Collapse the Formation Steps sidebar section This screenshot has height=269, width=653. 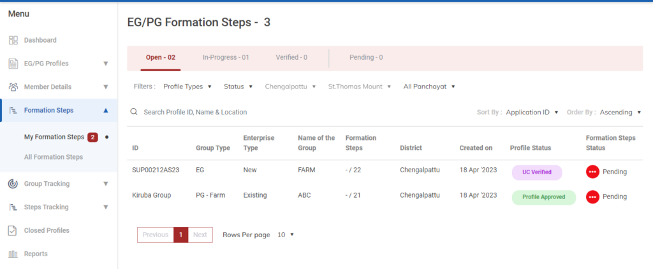click(x=106, y=110)
